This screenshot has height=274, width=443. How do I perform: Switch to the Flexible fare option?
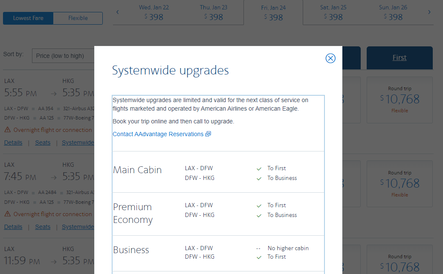click(78, 18)
